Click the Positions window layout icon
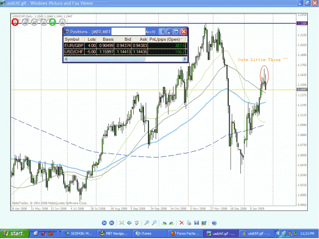Screen dimensions: 319x239 162,32
